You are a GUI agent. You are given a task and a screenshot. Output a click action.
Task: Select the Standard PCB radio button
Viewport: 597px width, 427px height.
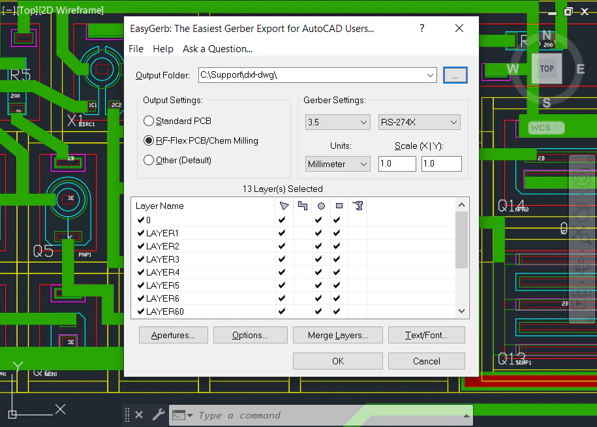(149, 121)
